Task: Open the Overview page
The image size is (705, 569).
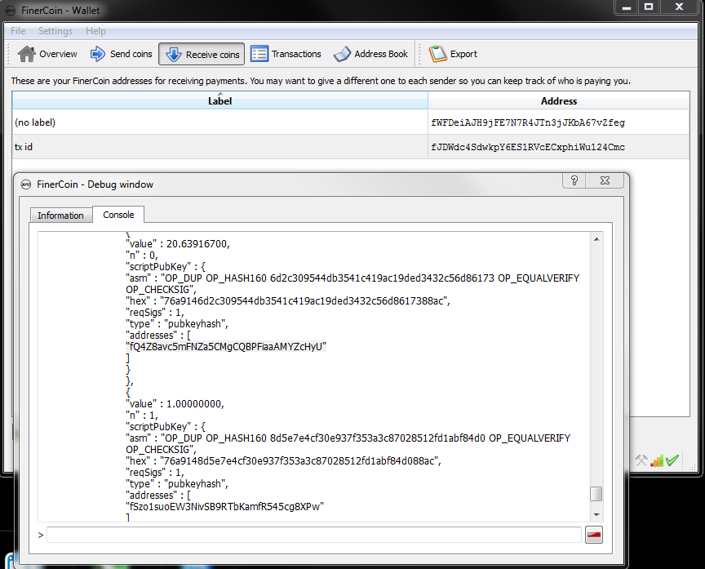Action: [x=47, y=54]
